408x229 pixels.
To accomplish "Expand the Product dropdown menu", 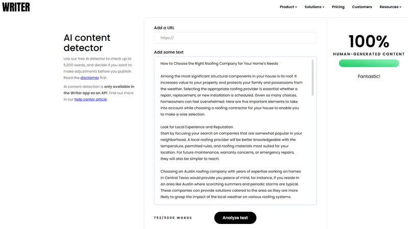I will click(289, 7).
